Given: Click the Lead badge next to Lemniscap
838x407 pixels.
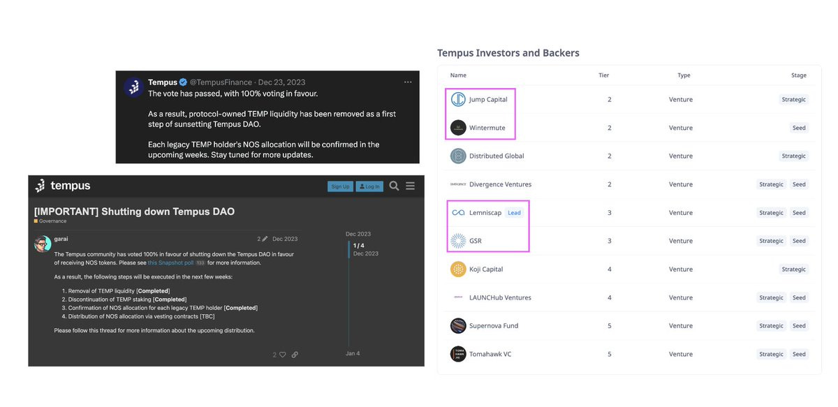Looking at the screenshot, I should click(514, 212).
